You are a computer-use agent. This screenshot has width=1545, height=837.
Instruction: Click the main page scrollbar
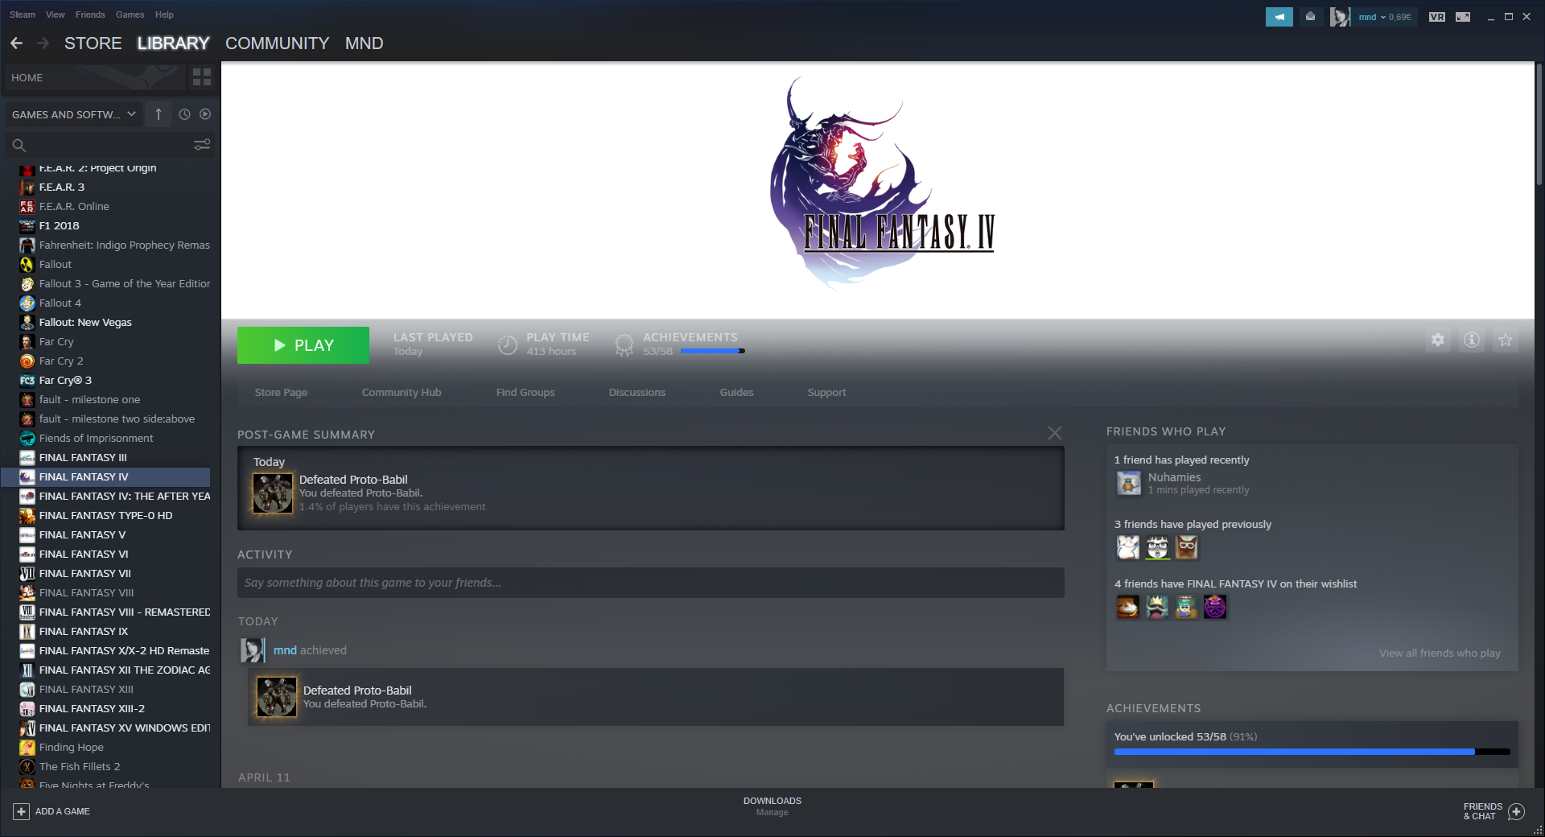pyautogui.click(x=1539, y=125)
